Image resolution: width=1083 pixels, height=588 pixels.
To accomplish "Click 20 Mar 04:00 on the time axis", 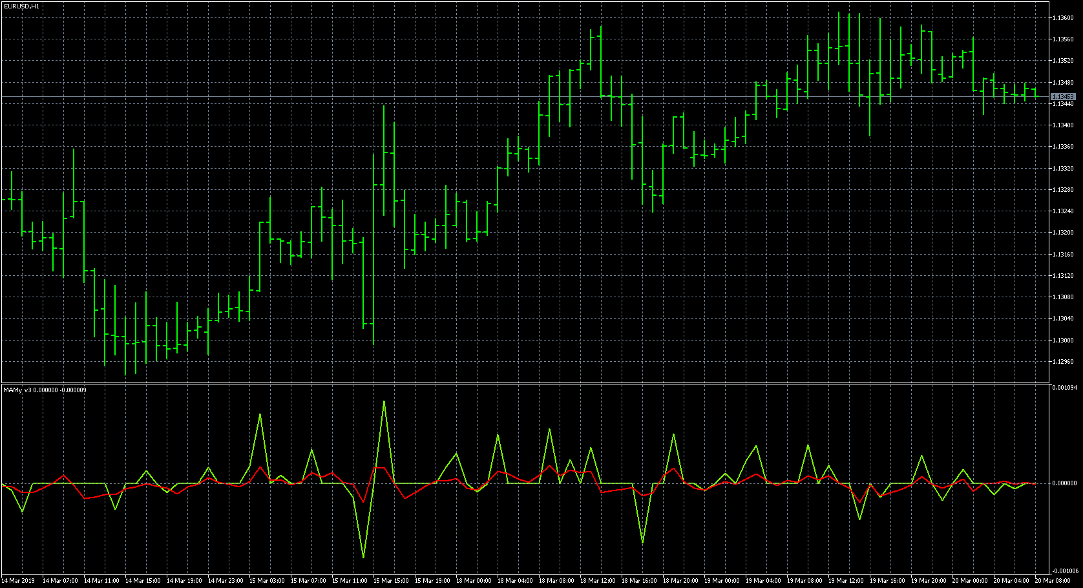I will 1011,581.
